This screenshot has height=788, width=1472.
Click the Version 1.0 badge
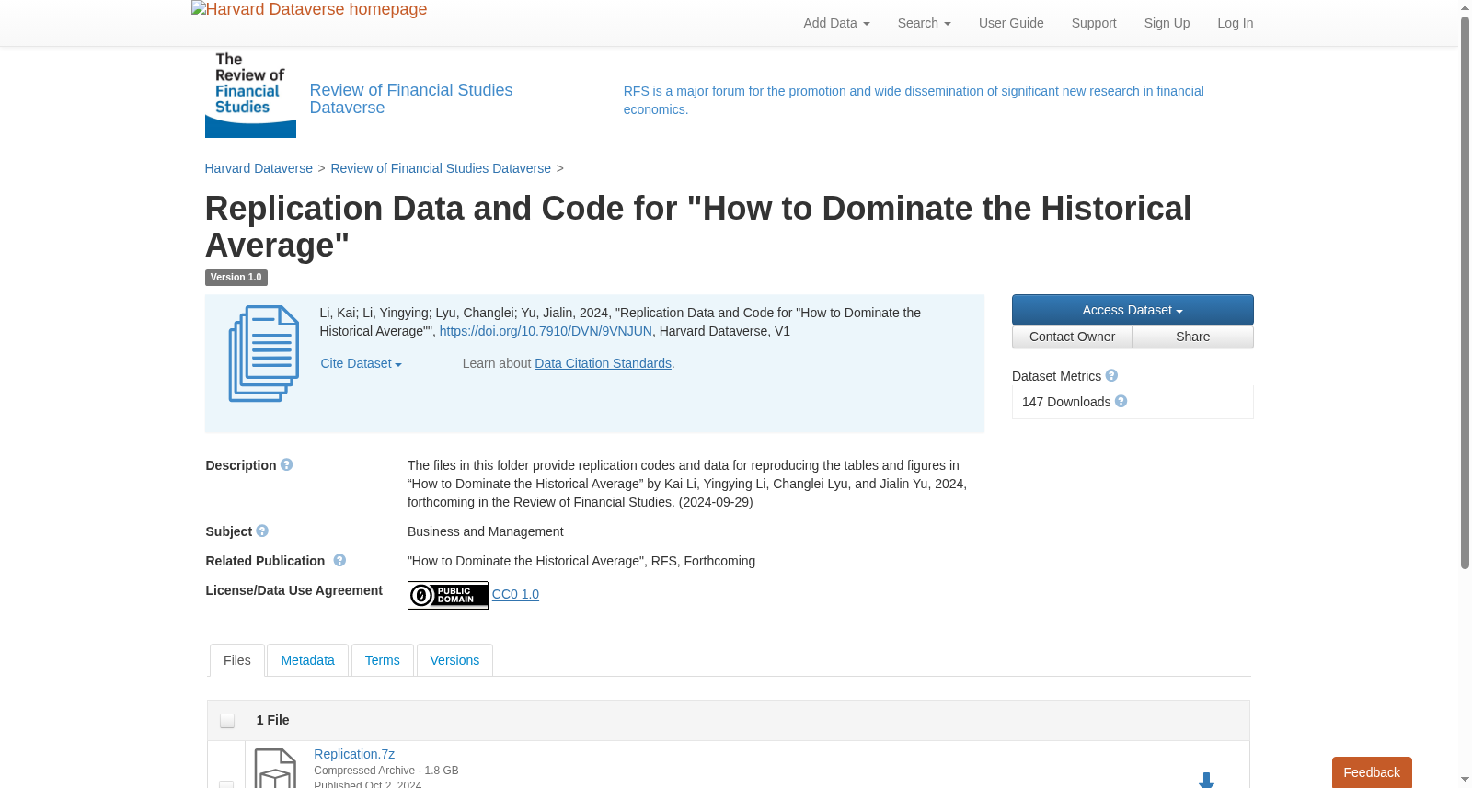point(236,277)
